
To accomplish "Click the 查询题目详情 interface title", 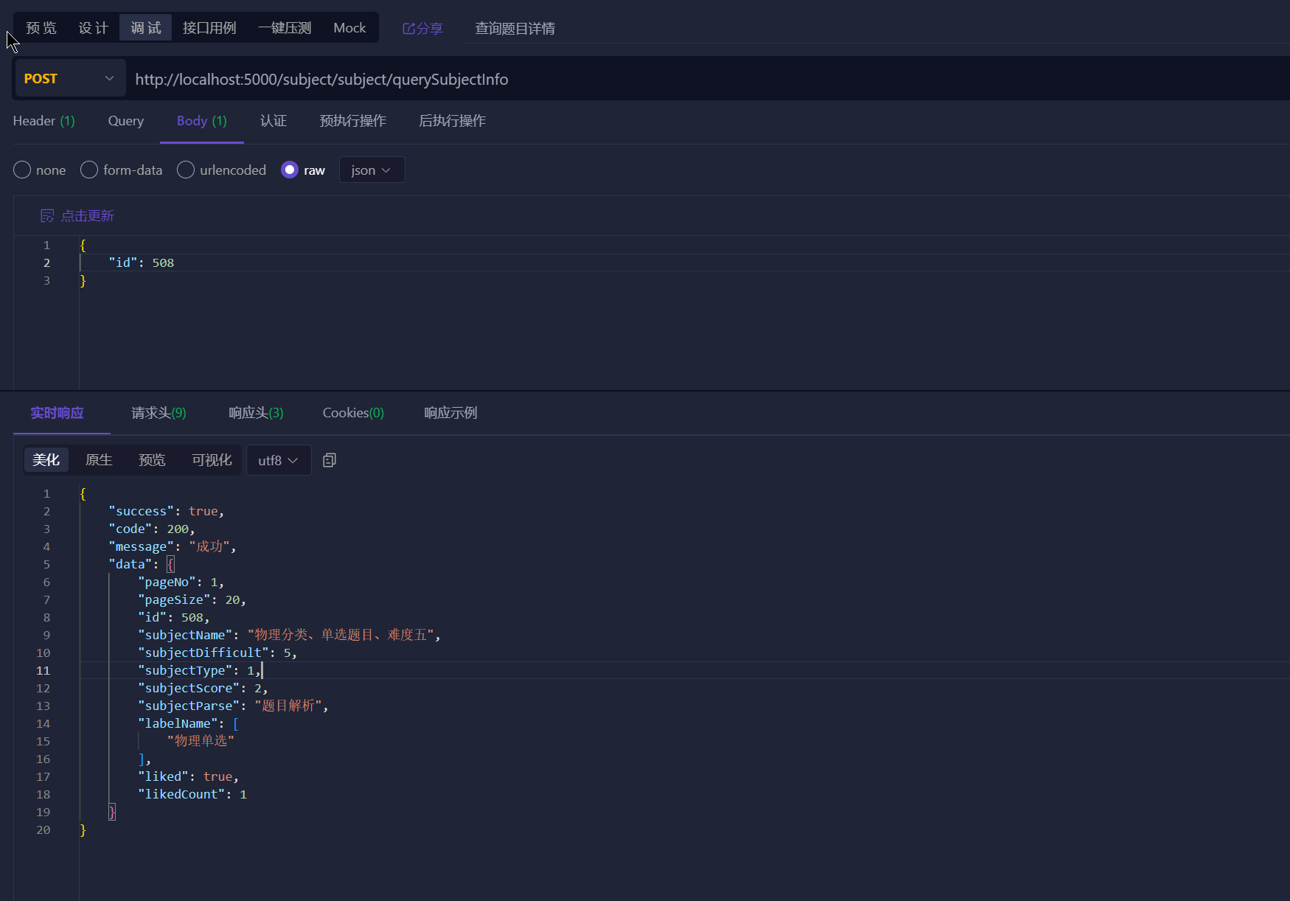I will [515, 28].
